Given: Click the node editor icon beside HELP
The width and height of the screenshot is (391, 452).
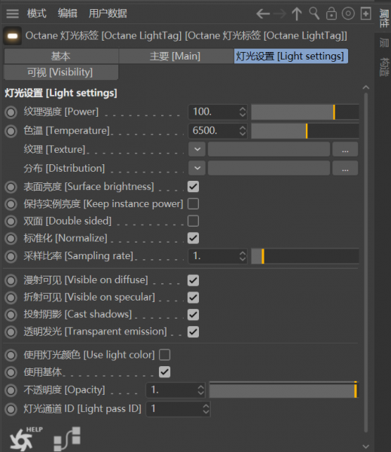Looking at the screenshot, I should click(67, 438).
